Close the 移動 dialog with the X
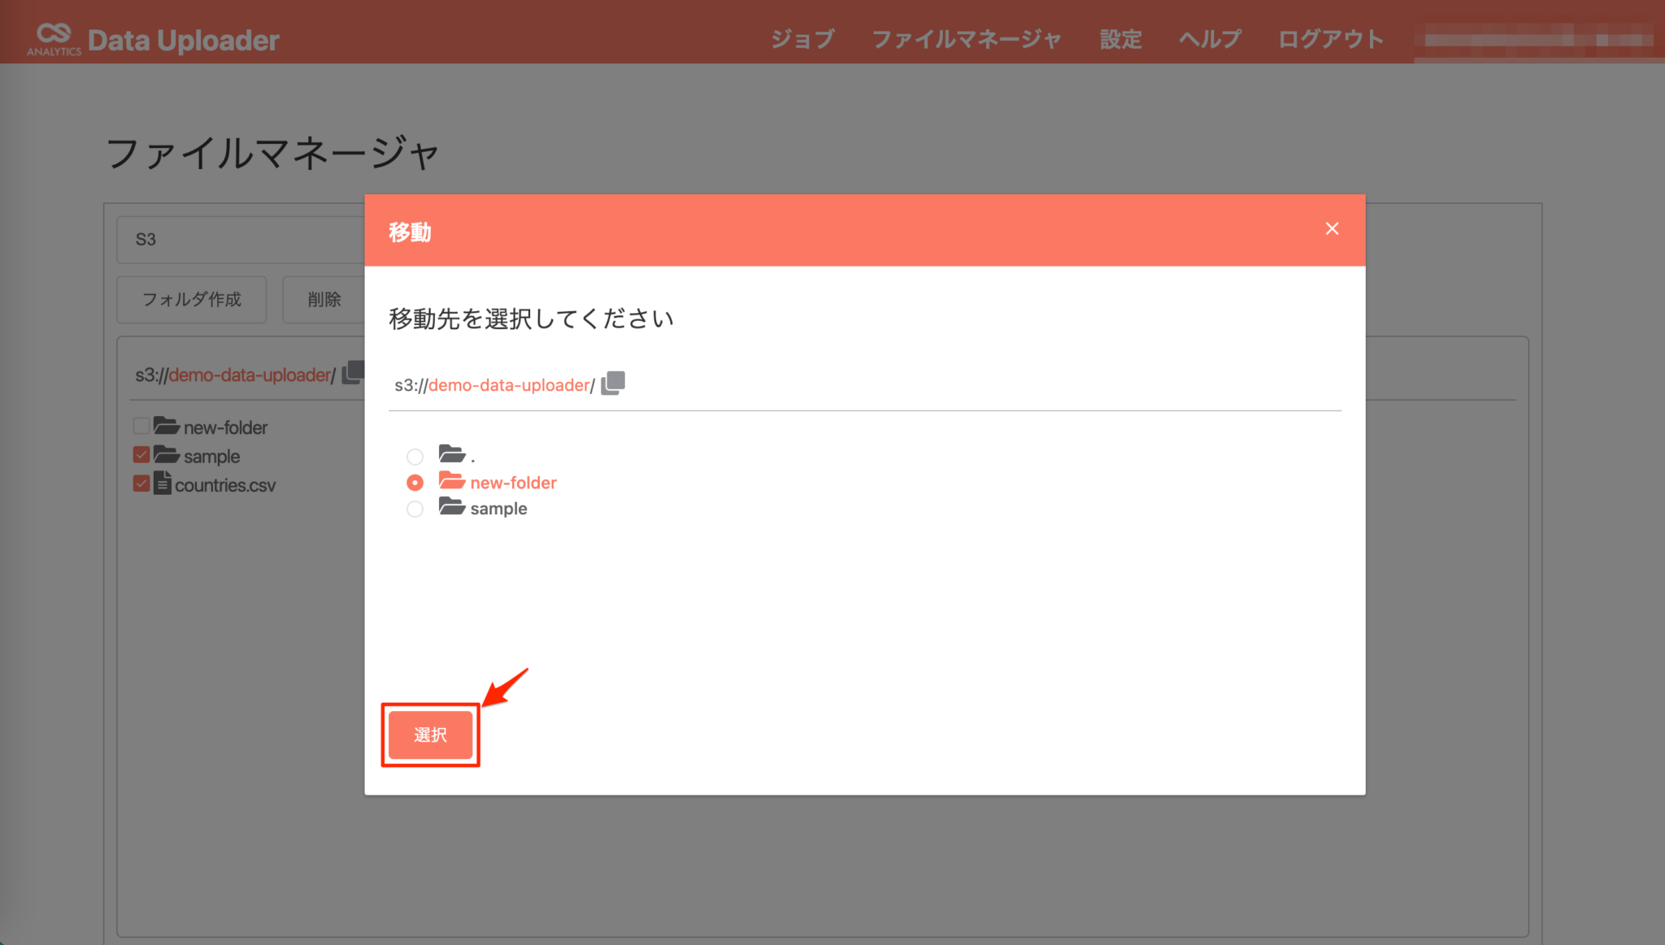The height and width of the screenshot is (945, 1665). 1331,228
